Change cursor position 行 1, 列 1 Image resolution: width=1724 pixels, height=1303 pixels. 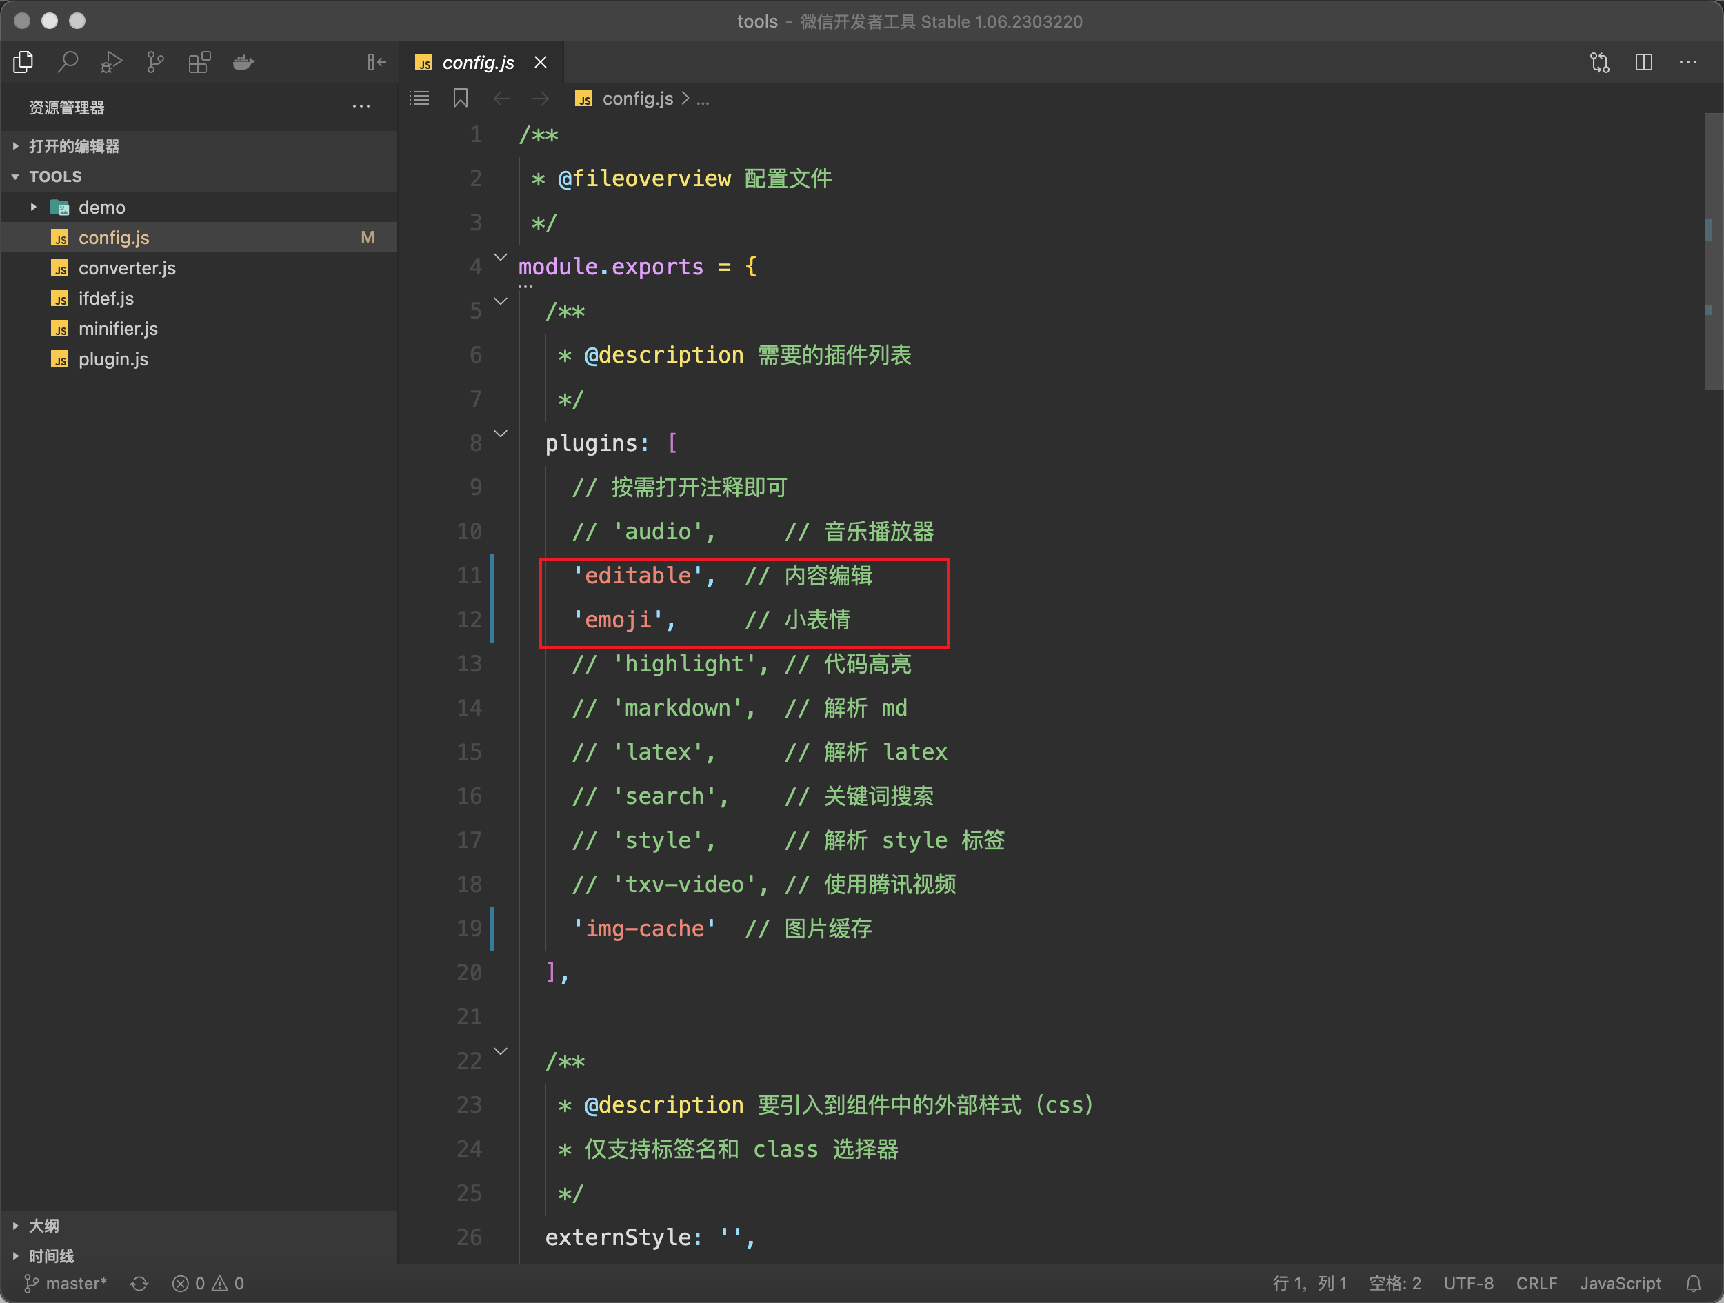click(x=1310, y=1284)
